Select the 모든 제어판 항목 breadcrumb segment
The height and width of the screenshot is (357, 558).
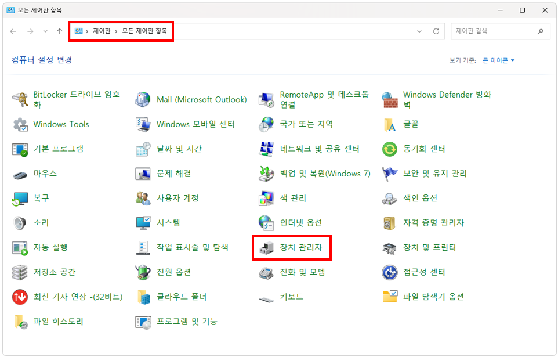coord(148,31)
